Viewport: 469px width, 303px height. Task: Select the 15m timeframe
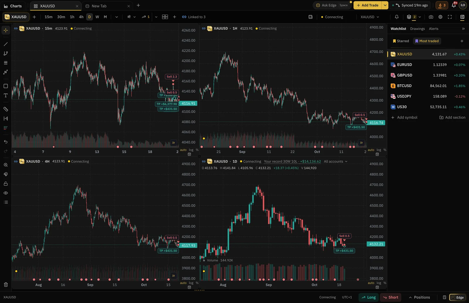48,17
